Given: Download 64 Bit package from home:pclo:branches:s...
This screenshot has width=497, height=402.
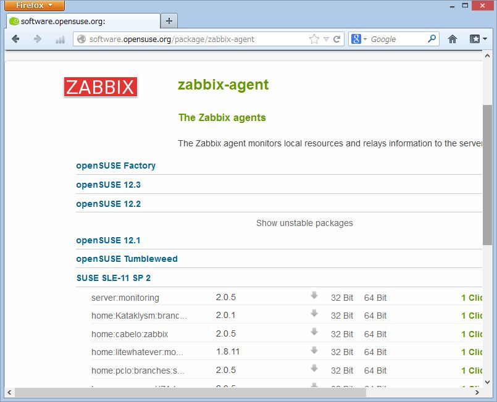Looking at the screenshot, I should [x=375, y=371].
